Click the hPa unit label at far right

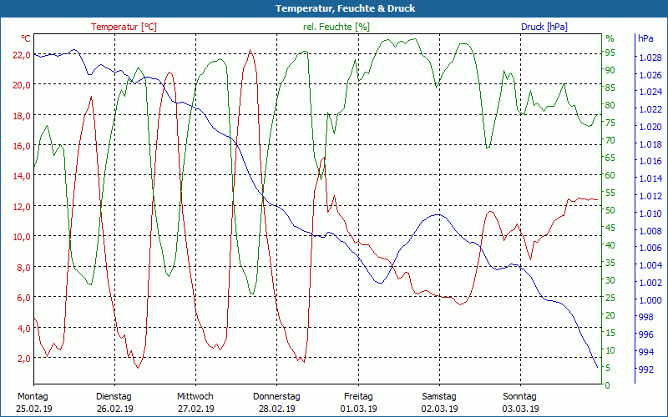(x=645, y=38)
